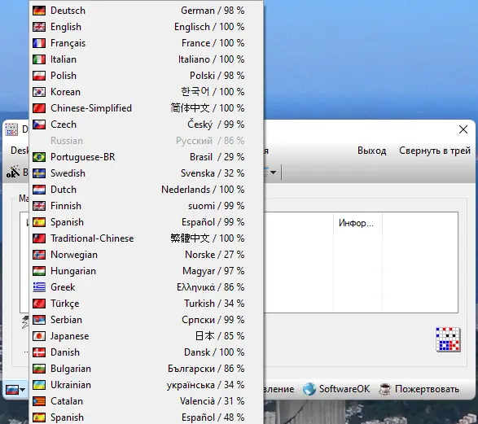
Task: Choose Spanish language at 99 %
Action: [x=146, y=222]
